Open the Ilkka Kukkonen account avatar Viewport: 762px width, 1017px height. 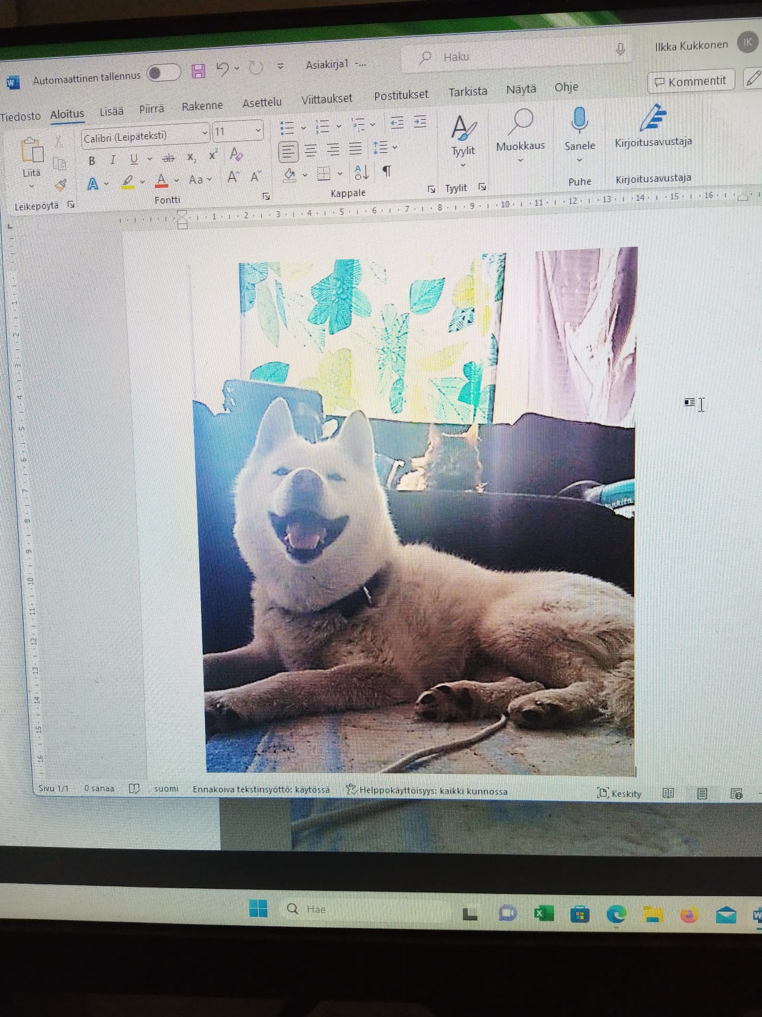pos(747,42)
